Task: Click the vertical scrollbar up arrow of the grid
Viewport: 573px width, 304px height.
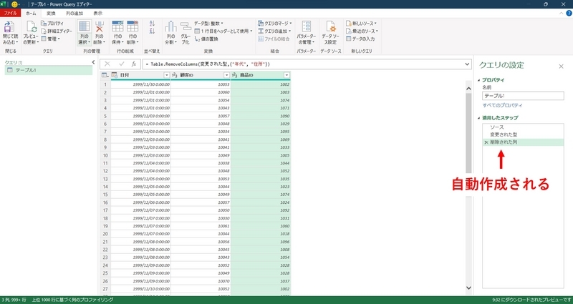Action: pos(469,89)
